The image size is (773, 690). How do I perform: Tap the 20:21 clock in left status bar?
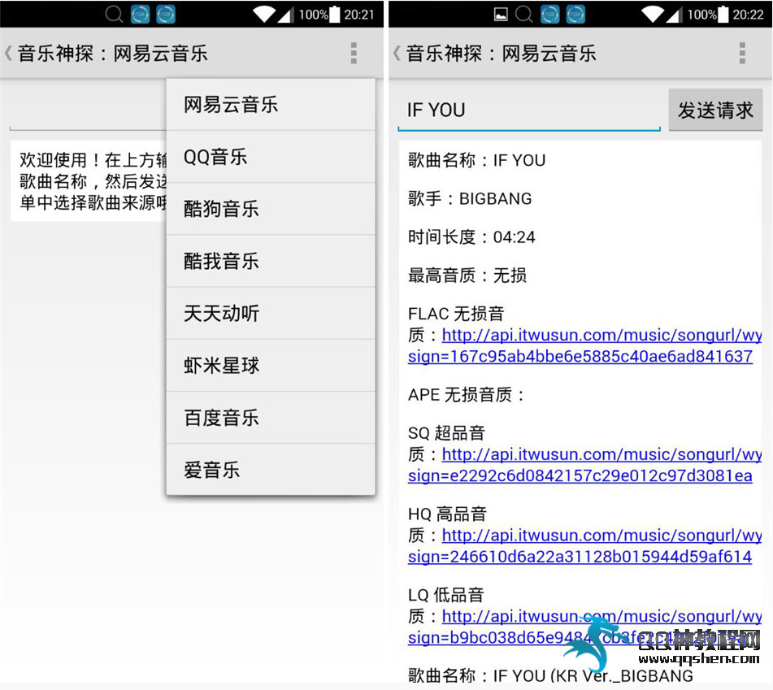(359, 15)
